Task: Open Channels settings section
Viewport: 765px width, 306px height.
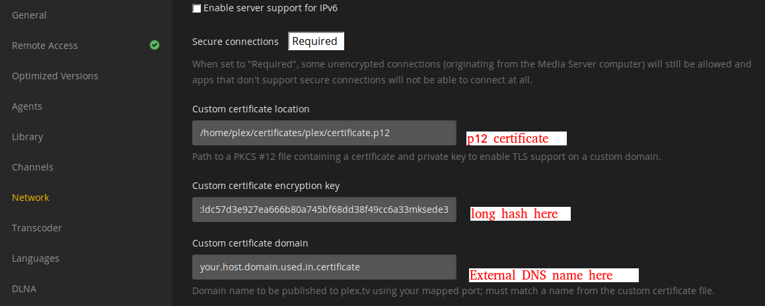Action: click(x=32, y=167)
